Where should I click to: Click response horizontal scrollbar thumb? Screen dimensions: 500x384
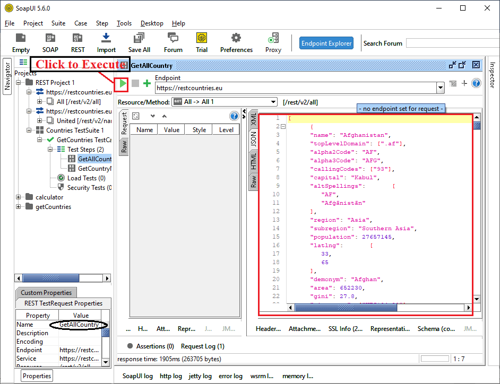[x=346, y=308]
